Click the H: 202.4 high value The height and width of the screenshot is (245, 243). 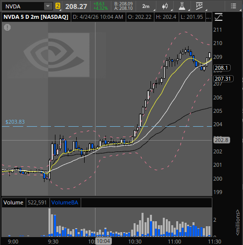pyautogui.click(x=166, y=17)
